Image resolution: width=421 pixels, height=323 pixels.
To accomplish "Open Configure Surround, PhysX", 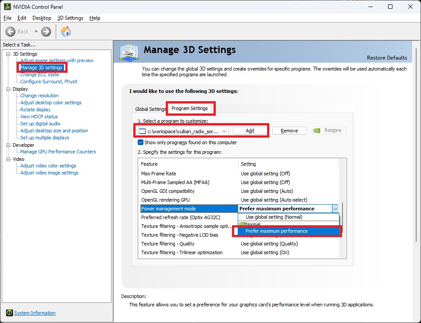I will click(x=49, y=82).
